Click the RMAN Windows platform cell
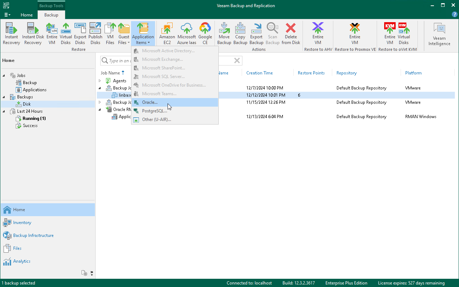Image resolution: width=459 pixels, height=287 pixels. [x=421, y=117]
